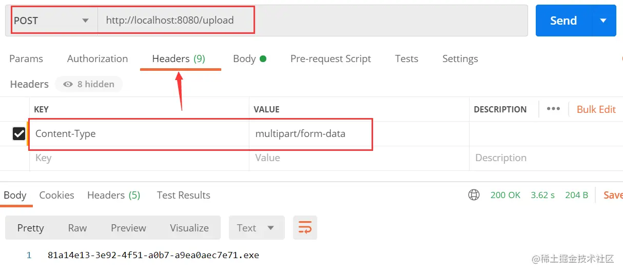The height and width of the screenshot is (273, 623).
Task: Select the Visualize view mode
Action: point(189,228)
